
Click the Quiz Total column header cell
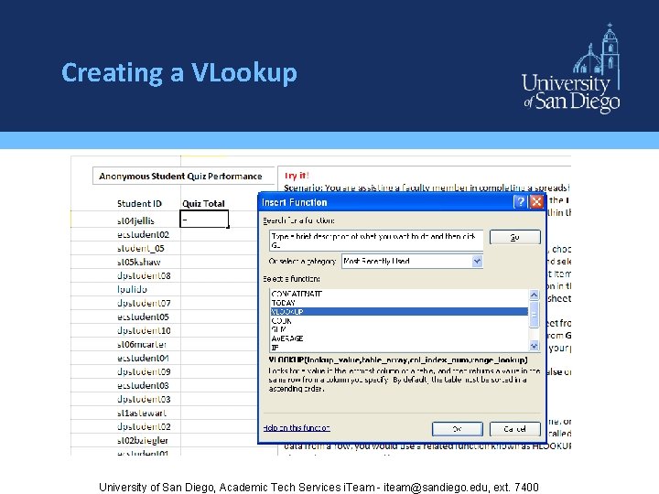point(203,203)
